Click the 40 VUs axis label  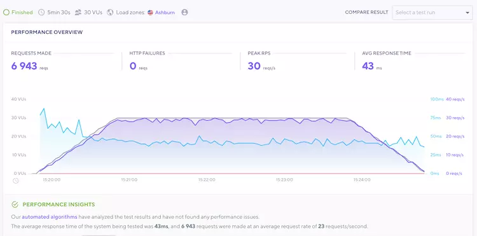point(18,99)
